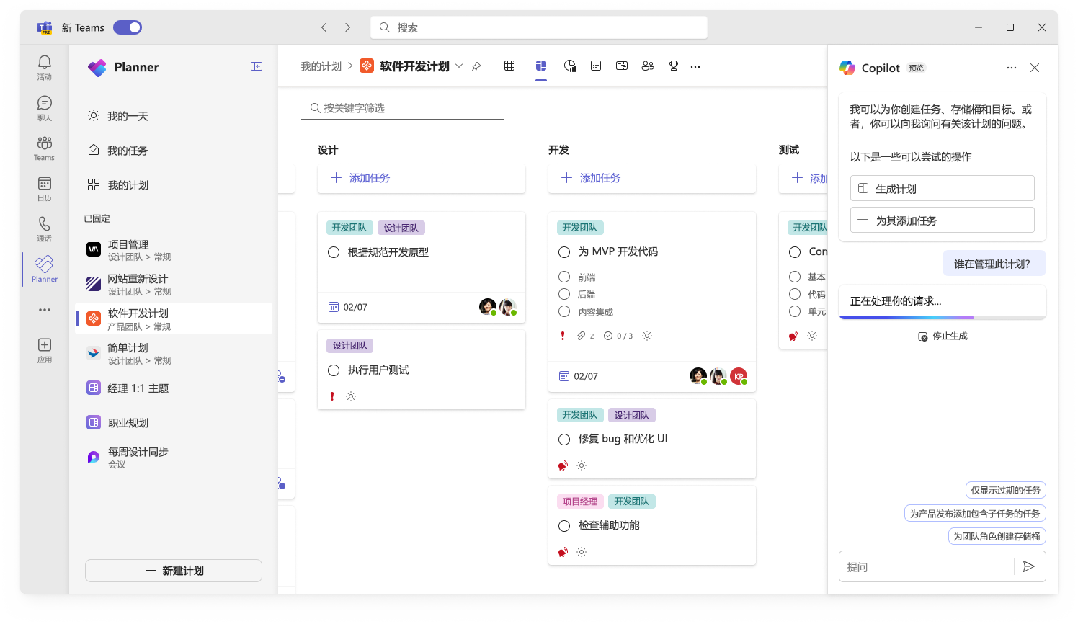The image size is (1078, 624).
Task: Click the 生成计划 Copilot suggestion
Action: point(943,189)
